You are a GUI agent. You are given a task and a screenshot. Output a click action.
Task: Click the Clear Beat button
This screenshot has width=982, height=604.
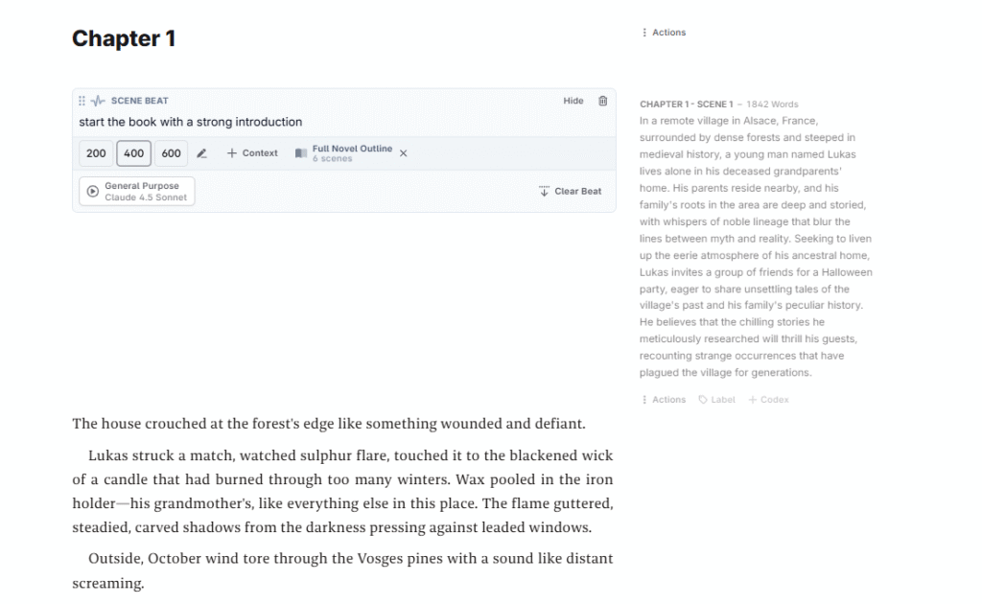coord(571,192)
